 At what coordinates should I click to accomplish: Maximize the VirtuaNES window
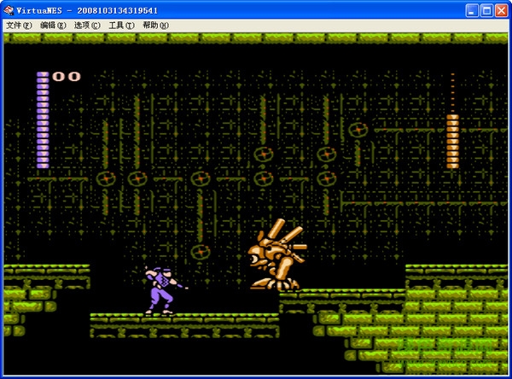pyautogui.click(x=486, y=11)
